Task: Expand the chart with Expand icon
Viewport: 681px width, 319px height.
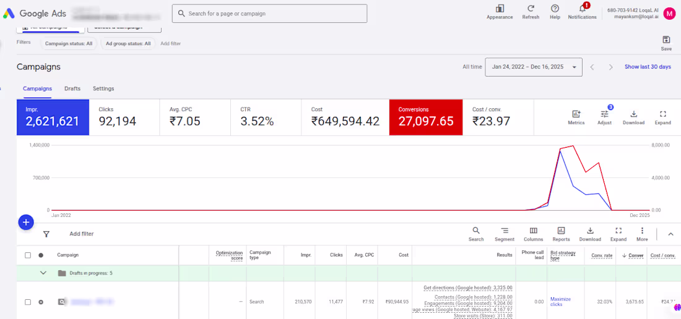Action: [663, 114]
